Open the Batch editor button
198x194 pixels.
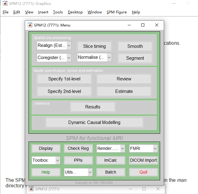(x=111, y=172)
